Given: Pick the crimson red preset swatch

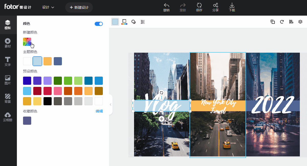Looking at the screenshot, I should tap(48, 91).
